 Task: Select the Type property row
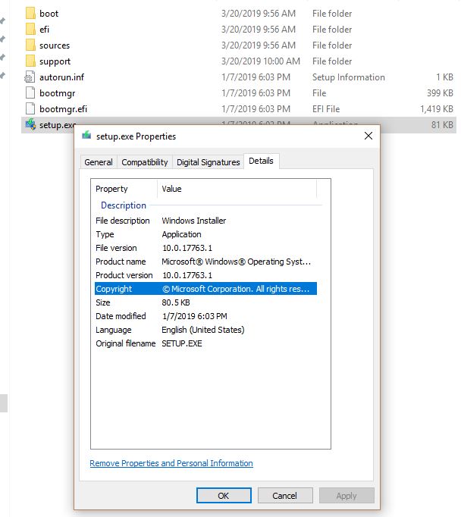(x=205, y=234)
